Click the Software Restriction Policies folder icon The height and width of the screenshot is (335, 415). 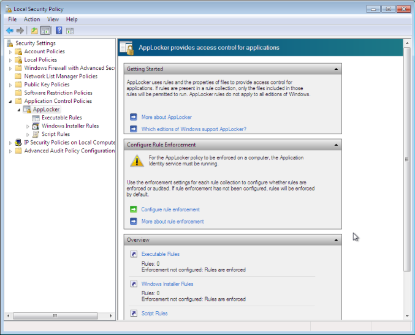click(18, 93)
